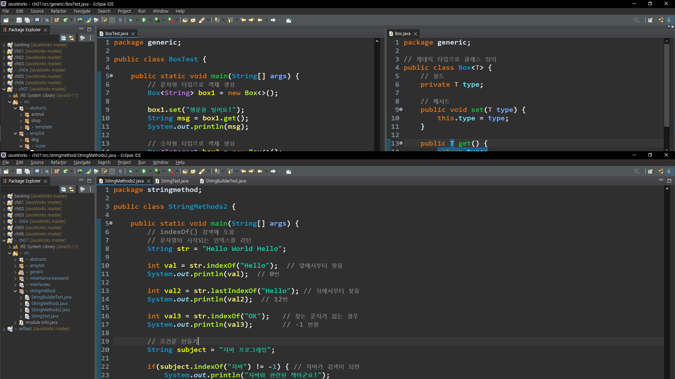Viewport: 675px width, 379px height.
Task: Open Refactor menu in StringMethods2 window
Action: click(x=58, y=162)
